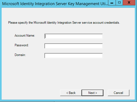Viewport: 137px width, 102px height.
Task: Click the service account credentials instruction text
Action: pyautogui.click(x=64, y=23)
